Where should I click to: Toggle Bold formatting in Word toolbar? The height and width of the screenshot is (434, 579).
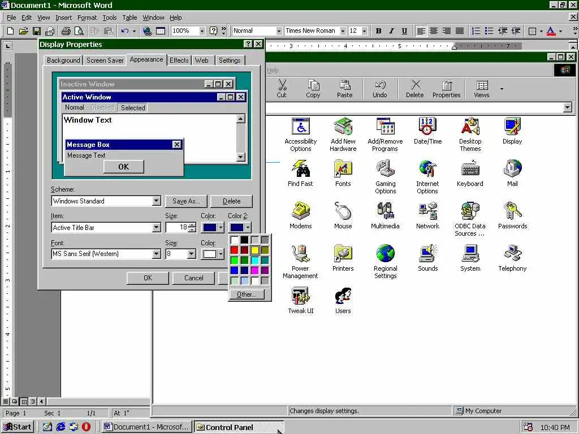(378, 31)
